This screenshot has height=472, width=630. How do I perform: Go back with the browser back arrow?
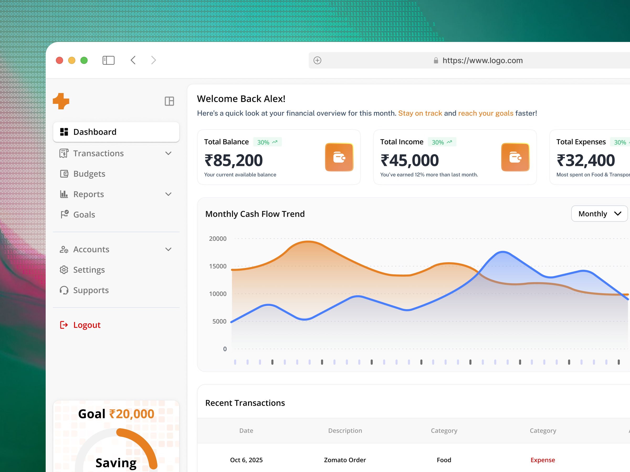[x=133, y=60]
